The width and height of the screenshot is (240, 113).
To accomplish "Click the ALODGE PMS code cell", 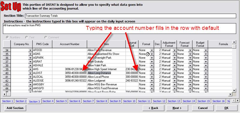I will point(42,81).
